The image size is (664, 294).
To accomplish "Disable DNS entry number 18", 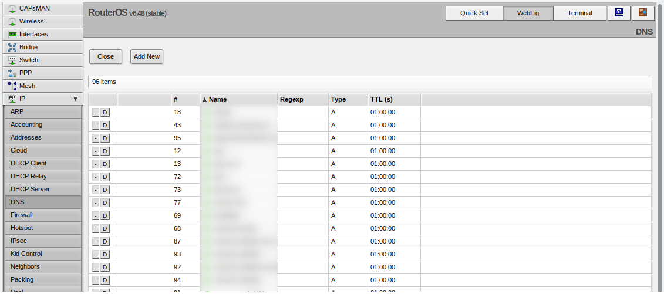I will (105, 113).
